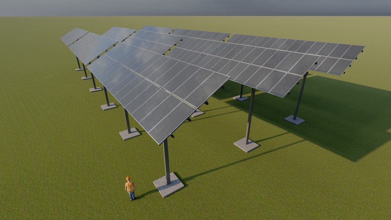Click the concrete footing in the center foreground
Image resolution: width=391 pixels, height=220 pixels.
(x=246, y=145)
